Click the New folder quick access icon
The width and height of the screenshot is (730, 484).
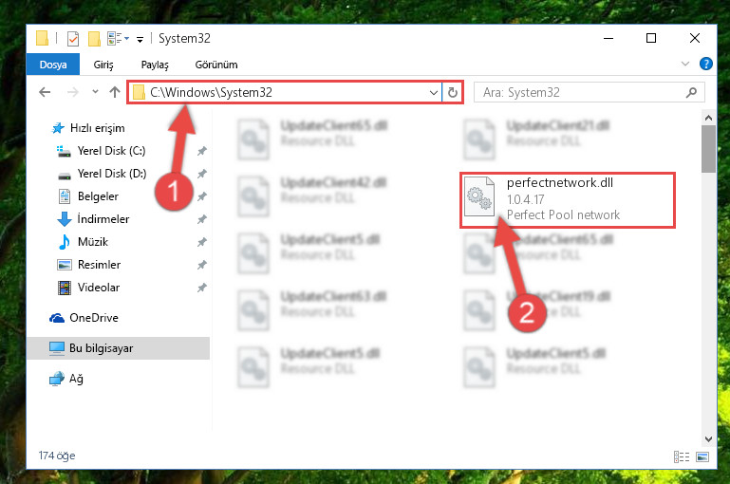click(x=94, y=39)
